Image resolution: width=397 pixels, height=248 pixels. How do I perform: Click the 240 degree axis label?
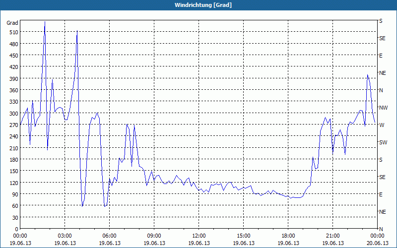coord(14,136)
